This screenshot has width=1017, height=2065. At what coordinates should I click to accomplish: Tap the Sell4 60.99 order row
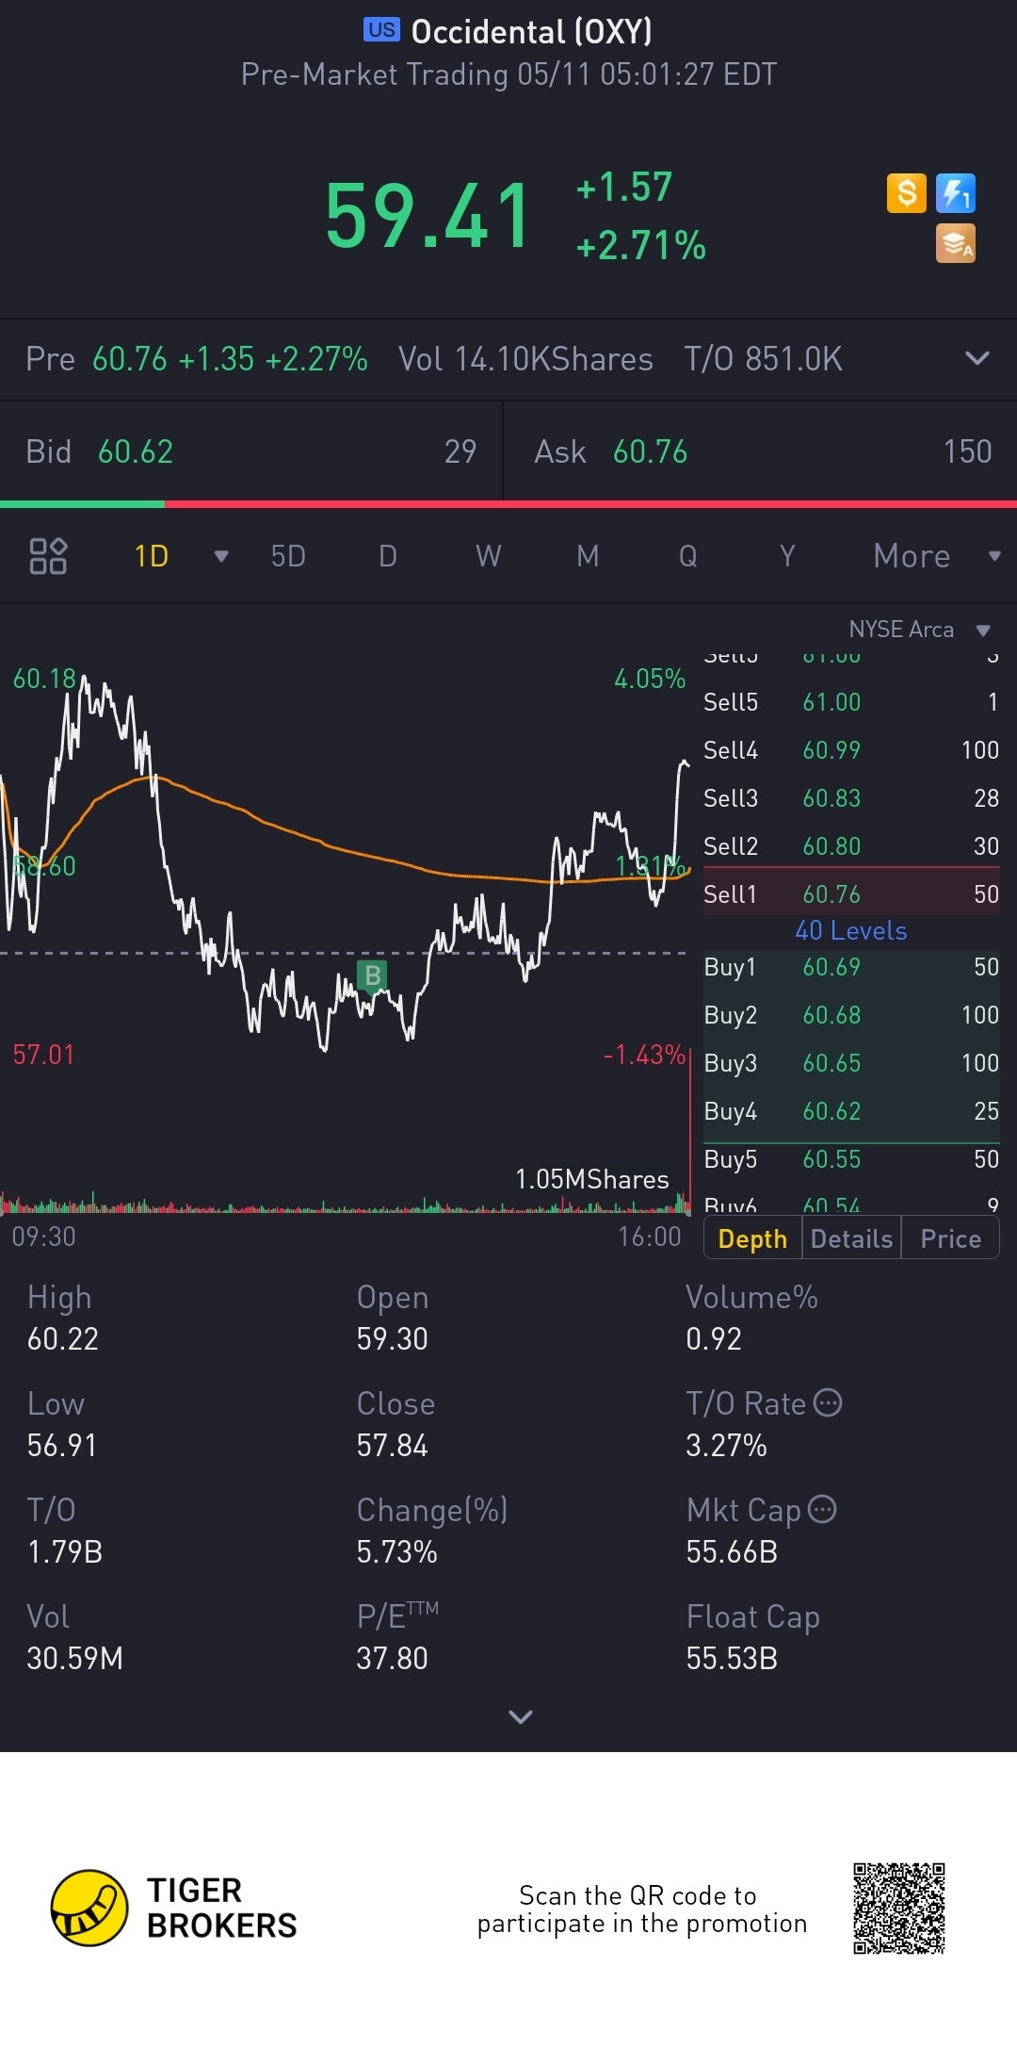tap(851, 749)
